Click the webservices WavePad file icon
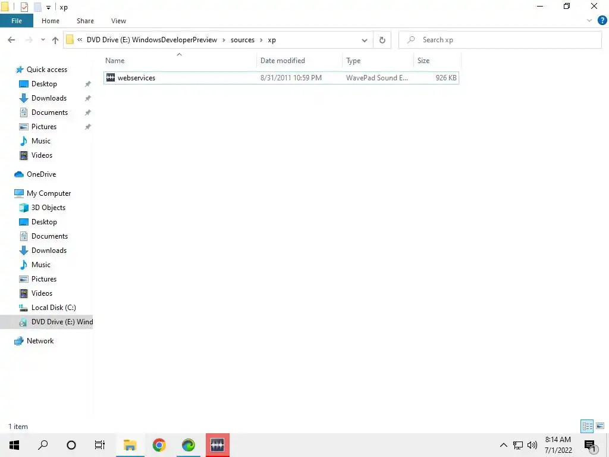Screen dimensions: 609x457 (x=110, y=78)
